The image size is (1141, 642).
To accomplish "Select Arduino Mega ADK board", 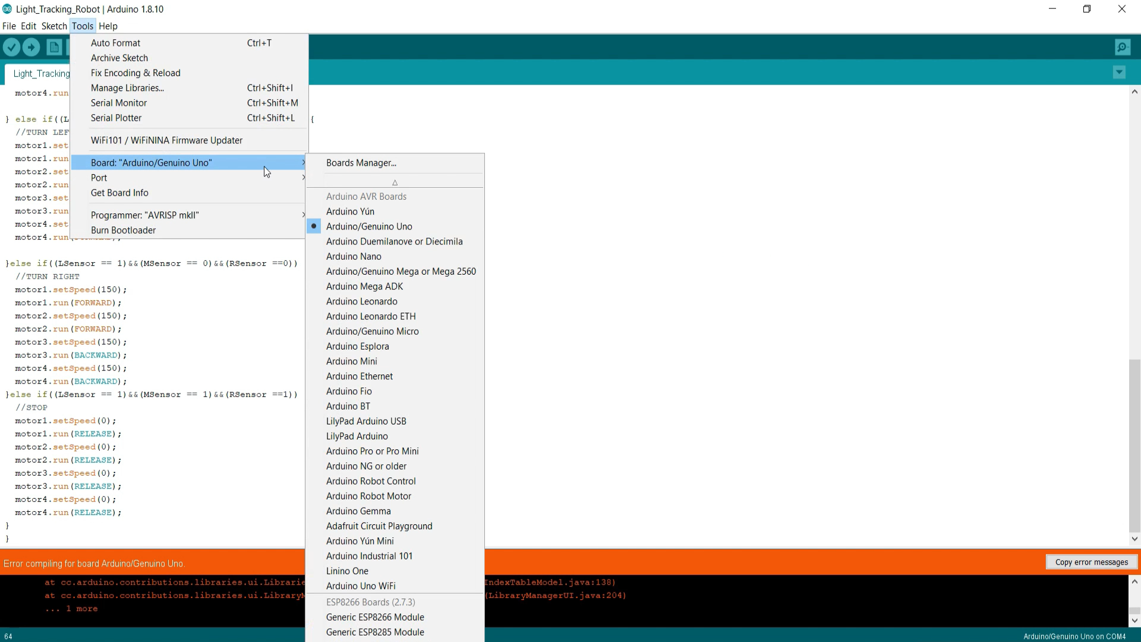I will tap(395, 287).
